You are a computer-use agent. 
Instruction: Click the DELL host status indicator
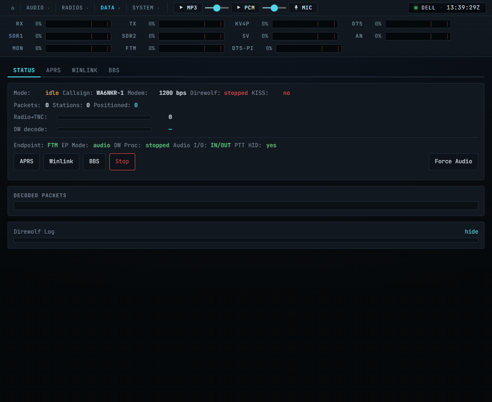click(425, 8)
